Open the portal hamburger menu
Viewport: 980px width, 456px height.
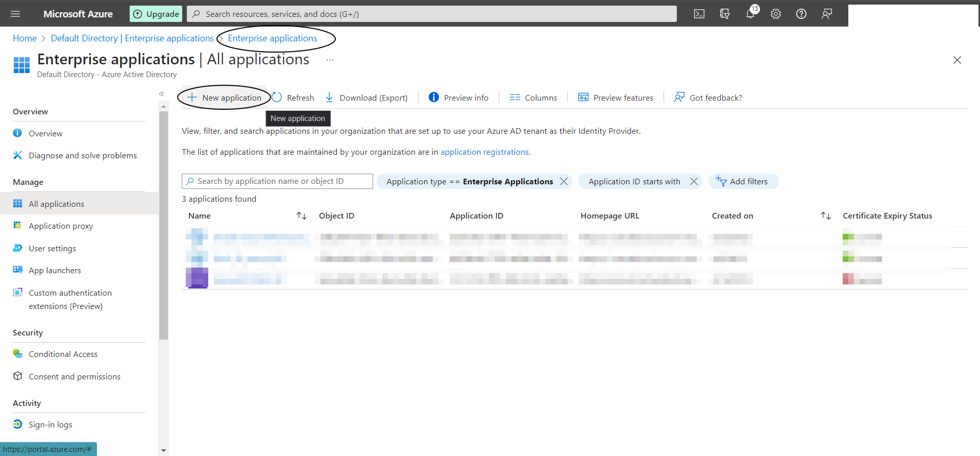pyautogui.click(x=15, y=14)
